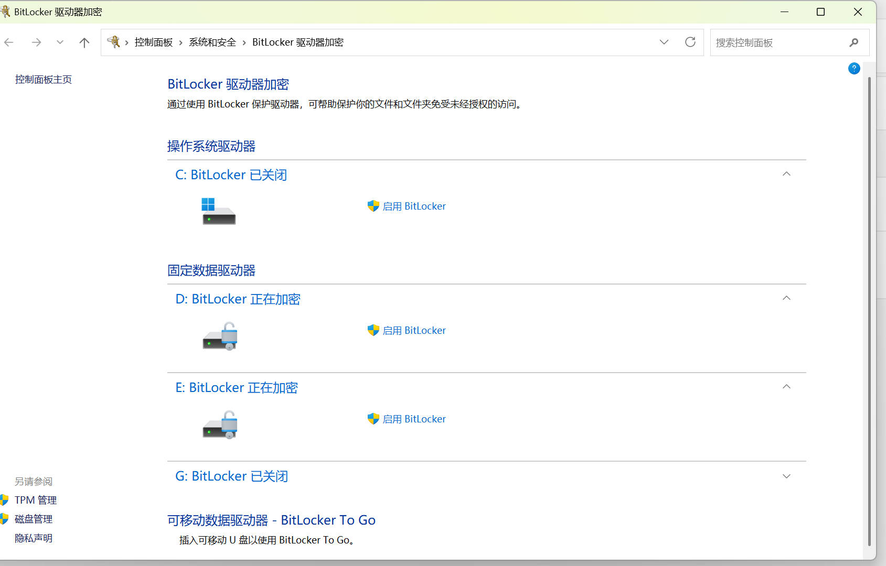
Task: Click the shield icon beside TPM 管理
Action: (4, 500)
